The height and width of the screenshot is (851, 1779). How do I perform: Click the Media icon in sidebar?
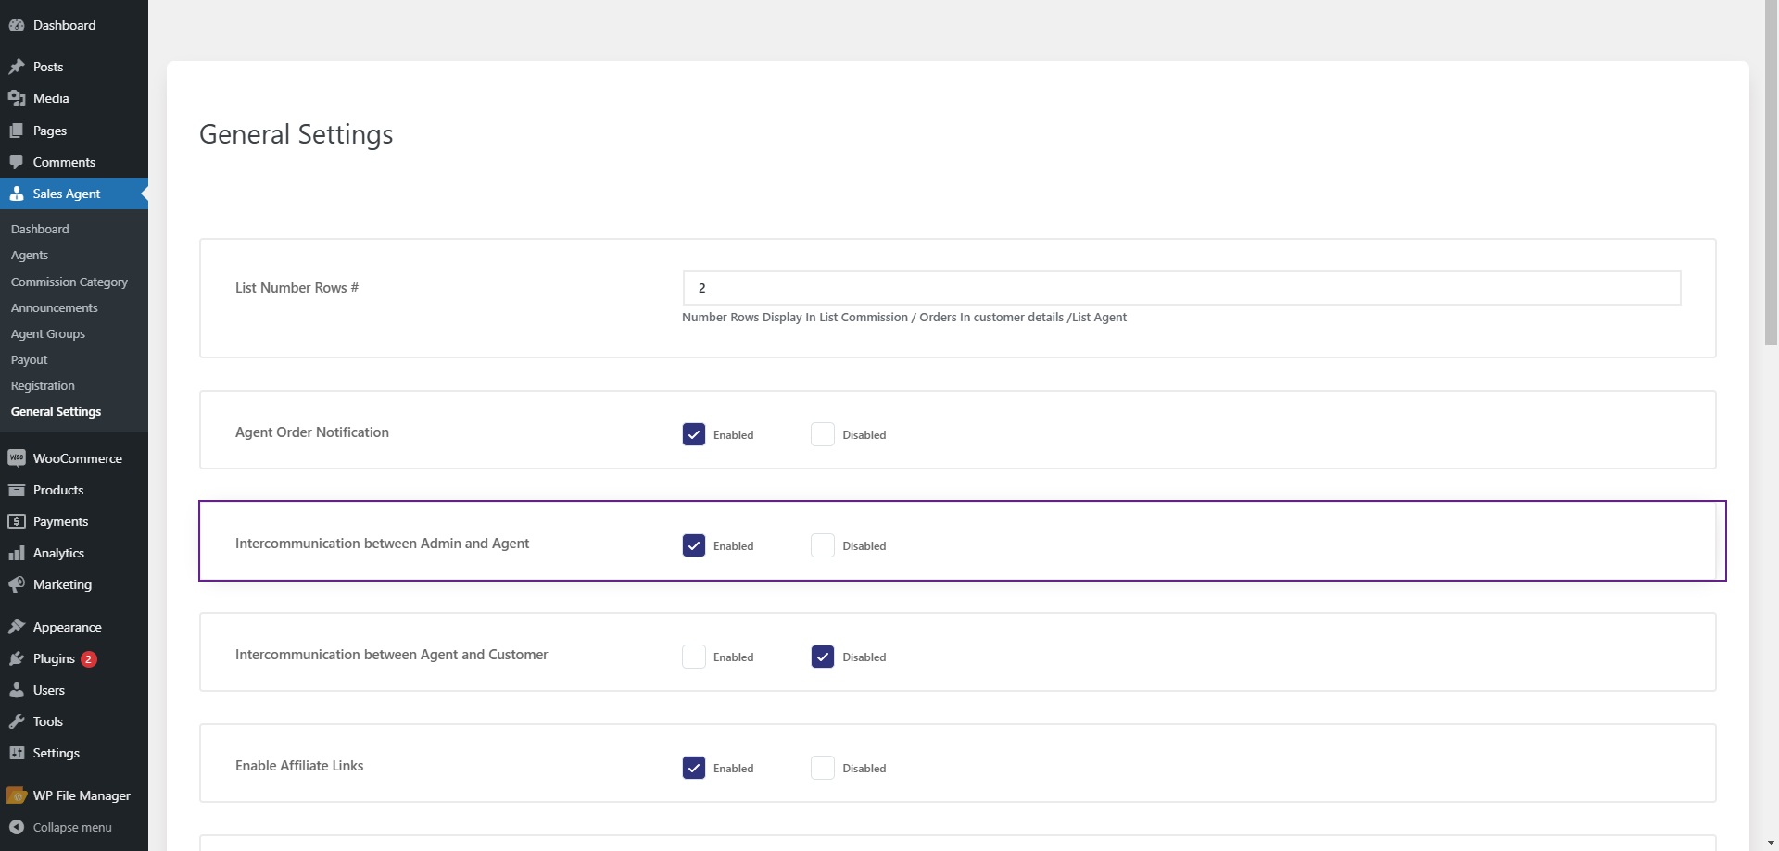coord(17,98)
